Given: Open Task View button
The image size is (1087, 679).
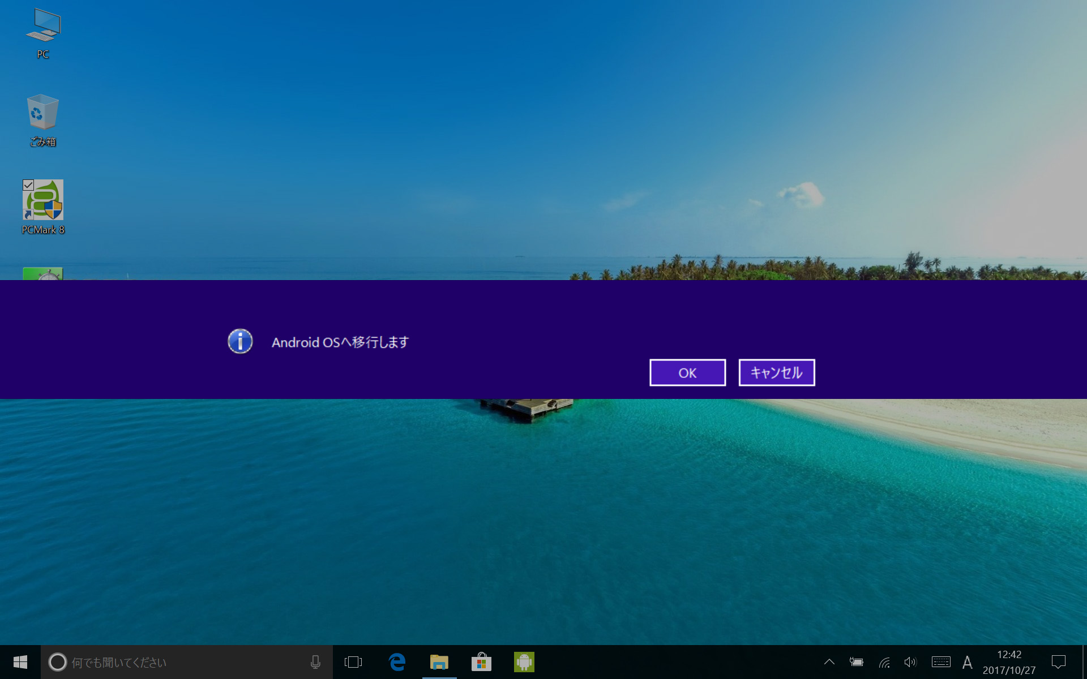Looking at the screenshot, I should [353, 662].
